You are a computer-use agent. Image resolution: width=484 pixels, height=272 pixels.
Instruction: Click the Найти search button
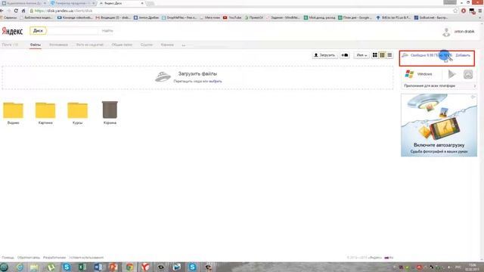(x=107, y=31)
